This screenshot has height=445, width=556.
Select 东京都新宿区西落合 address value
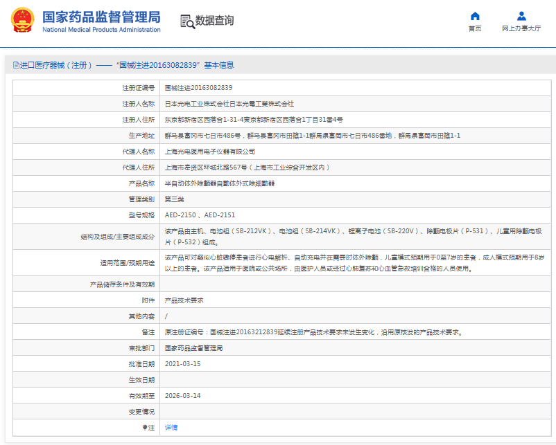254,120
